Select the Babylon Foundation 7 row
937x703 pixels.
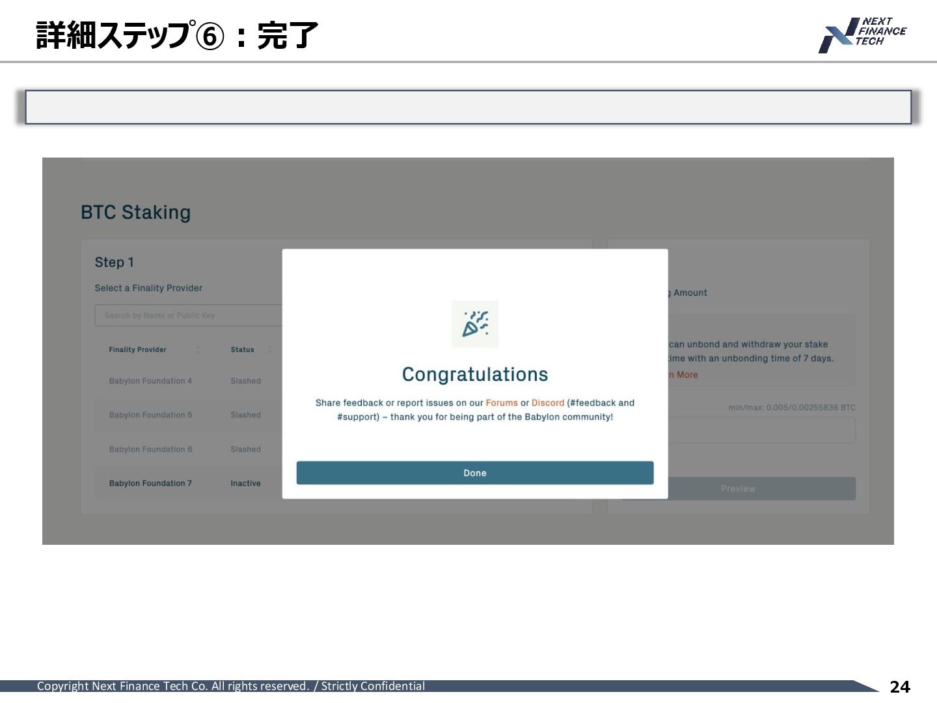point(189,483)
